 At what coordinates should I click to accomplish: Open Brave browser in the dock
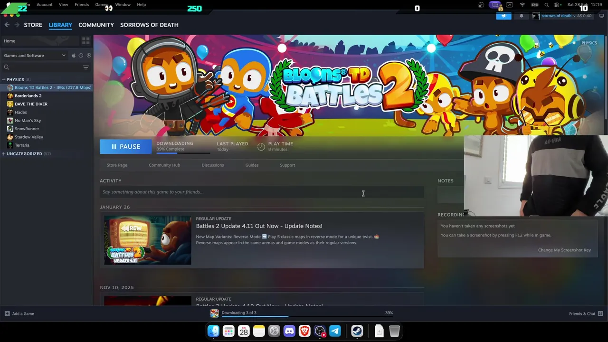pyautogui.click(x=304, y=331)
